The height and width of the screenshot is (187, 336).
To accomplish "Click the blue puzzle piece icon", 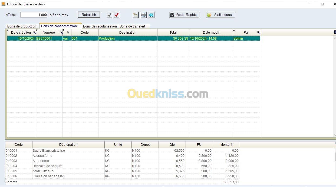I will (x=151, y=15).
